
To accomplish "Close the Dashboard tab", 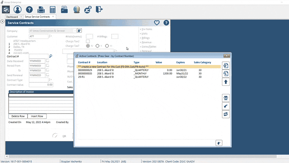I will (x=21, y=16).
